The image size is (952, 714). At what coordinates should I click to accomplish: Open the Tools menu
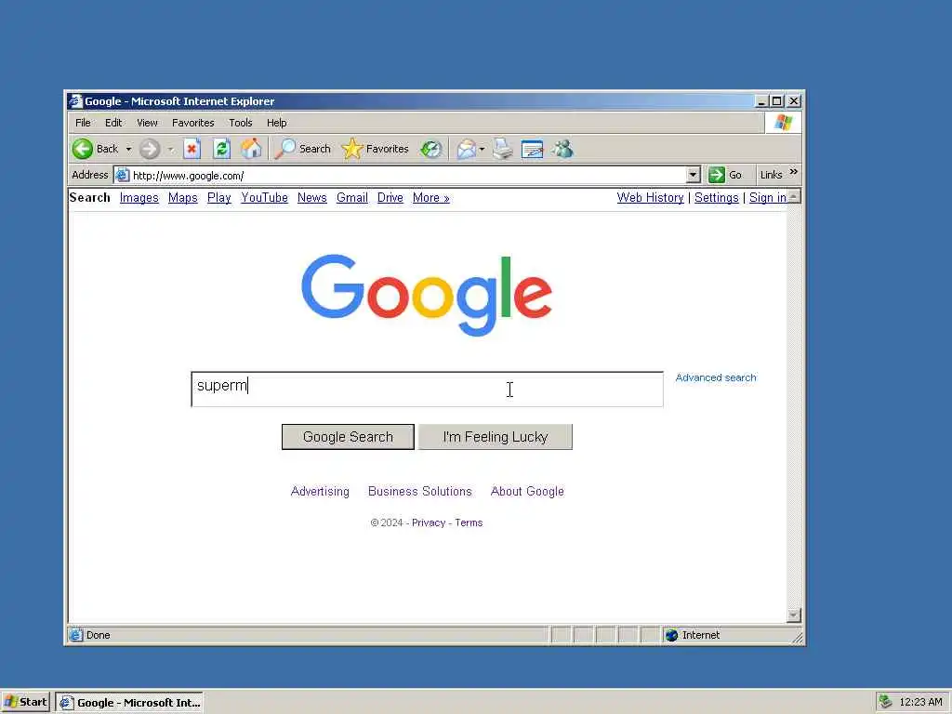pyautogui.click(x=241, y=123)
